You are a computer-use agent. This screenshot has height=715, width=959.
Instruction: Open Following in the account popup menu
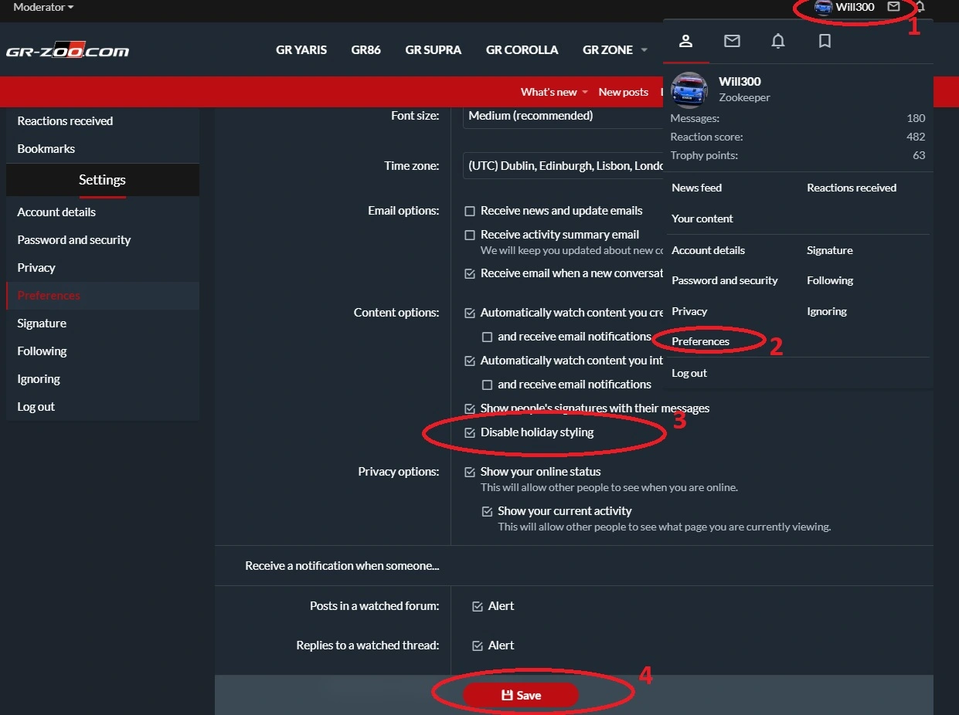pos(830,280)
